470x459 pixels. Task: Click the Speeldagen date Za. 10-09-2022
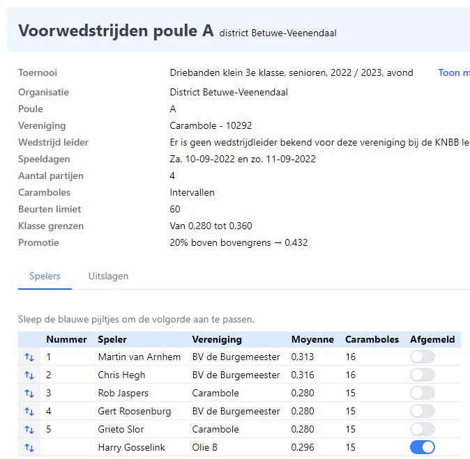[202, 159]
